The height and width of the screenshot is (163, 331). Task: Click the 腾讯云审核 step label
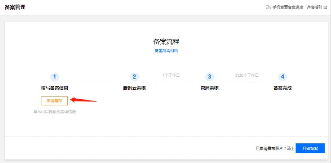134,88
